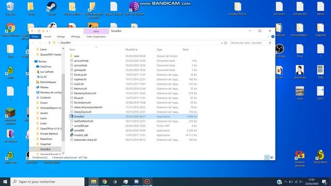Open Dofus Retro desktop shortcut

pos(321,157)
